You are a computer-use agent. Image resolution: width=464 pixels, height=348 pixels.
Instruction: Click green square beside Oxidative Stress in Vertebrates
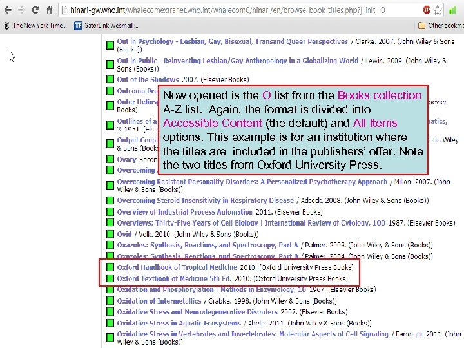point(110,338)
